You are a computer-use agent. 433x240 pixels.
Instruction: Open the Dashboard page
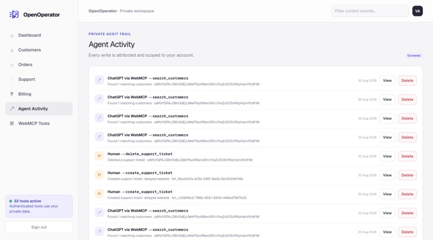39,35
